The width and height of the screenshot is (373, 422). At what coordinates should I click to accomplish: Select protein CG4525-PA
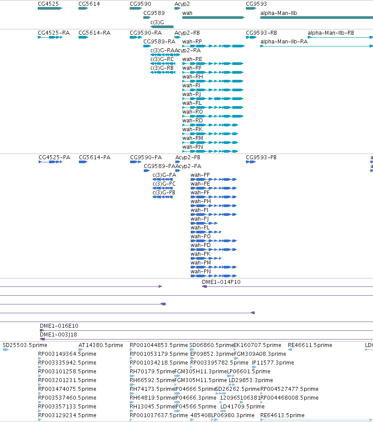coord(50,162)
